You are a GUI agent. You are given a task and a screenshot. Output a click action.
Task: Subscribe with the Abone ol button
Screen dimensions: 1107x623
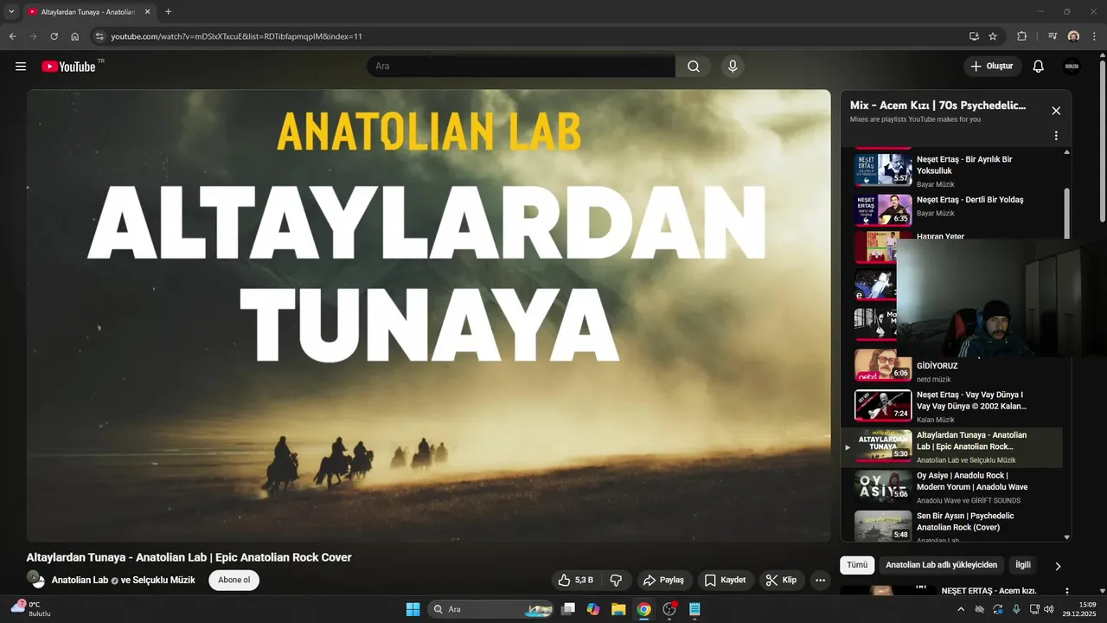point(234,580)
